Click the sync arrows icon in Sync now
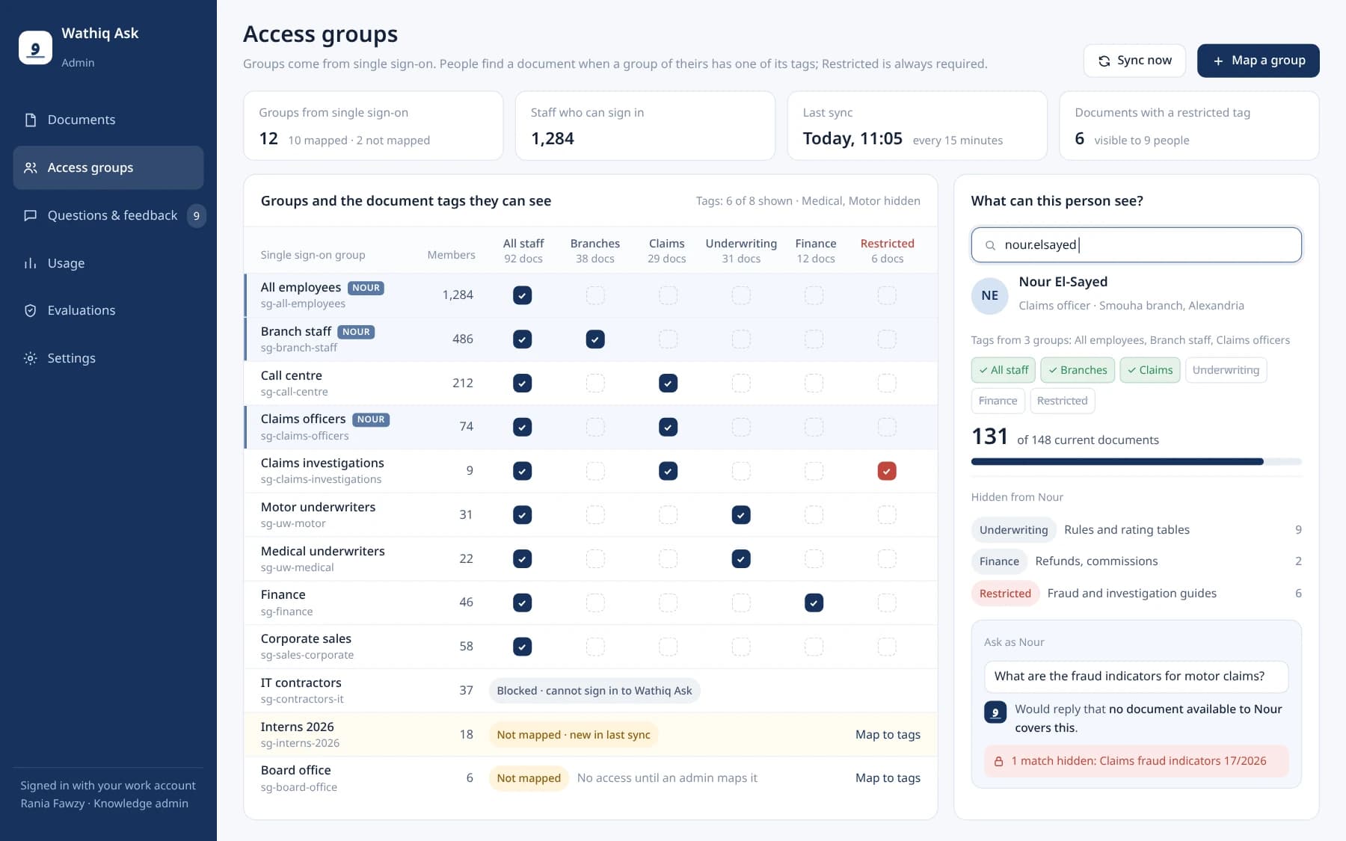1346x841 pixels. pyautogui.click(x=1104, y=61)
